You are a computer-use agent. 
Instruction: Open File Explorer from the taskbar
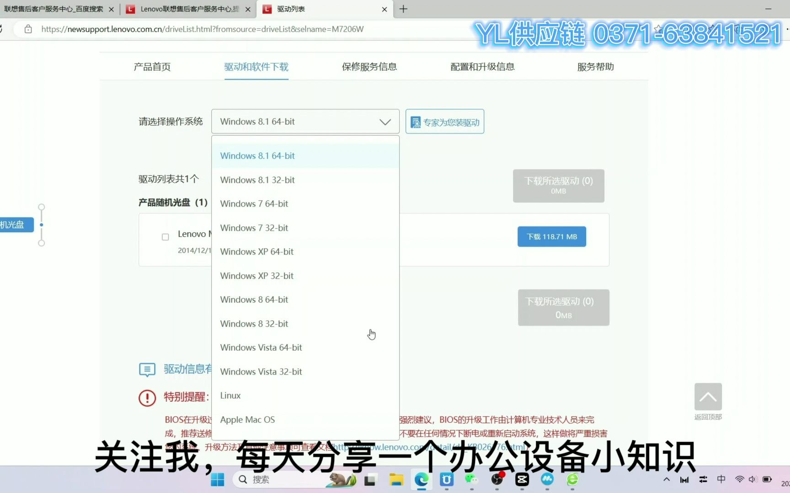coord(396,479)
